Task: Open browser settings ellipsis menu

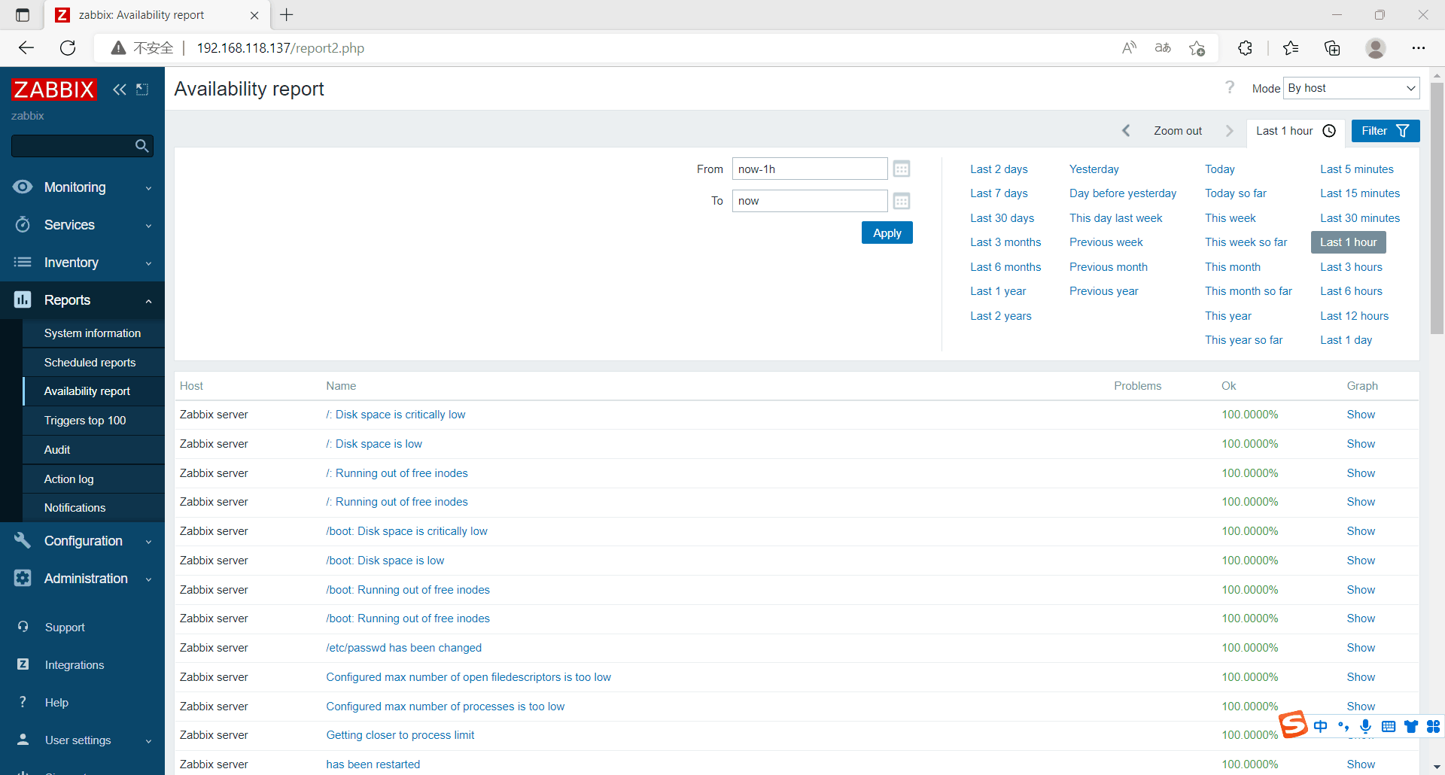Action: 1419,48
